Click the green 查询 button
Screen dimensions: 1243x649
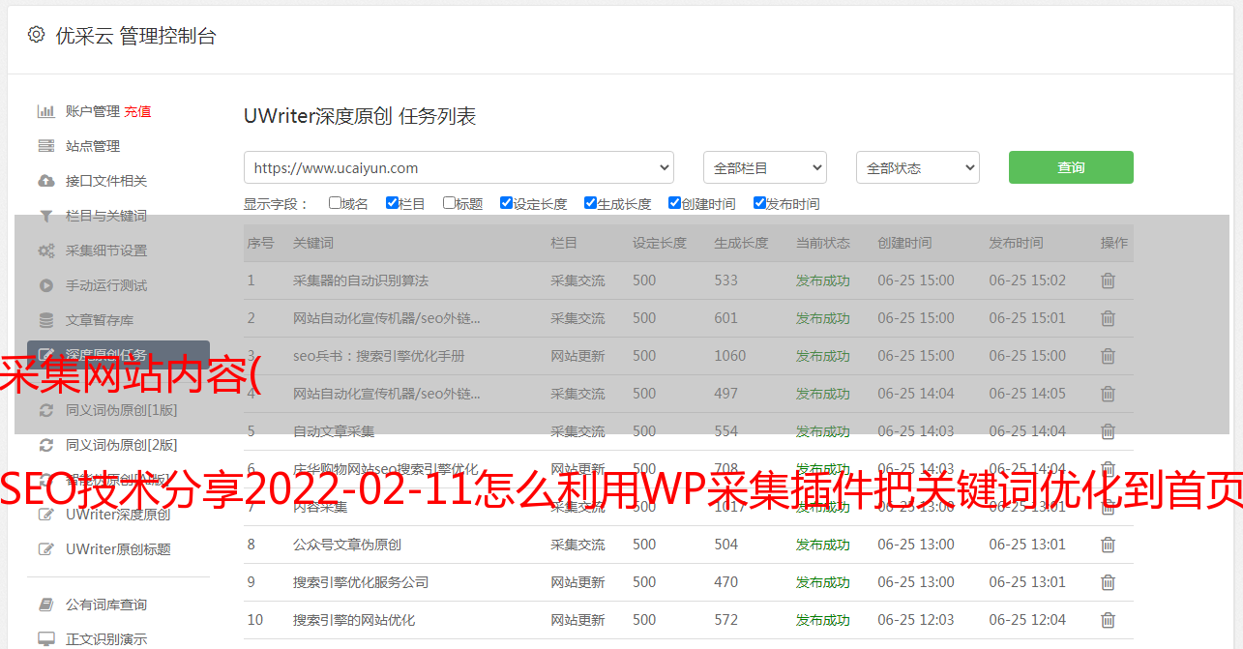click(x=1071, y=167)
